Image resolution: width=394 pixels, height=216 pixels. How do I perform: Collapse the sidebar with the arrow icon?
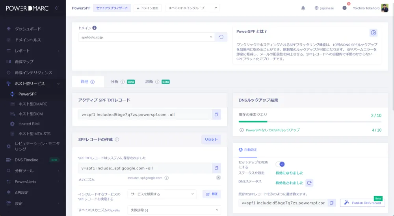57,8
